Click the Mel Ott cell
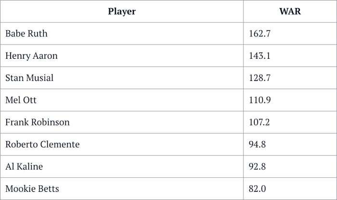This screenshot has height=200, width=337. pos(21,100)
